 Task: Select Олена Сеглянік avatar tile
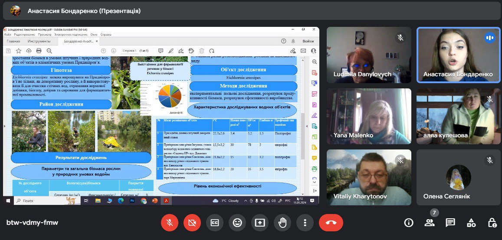[459, 177]
